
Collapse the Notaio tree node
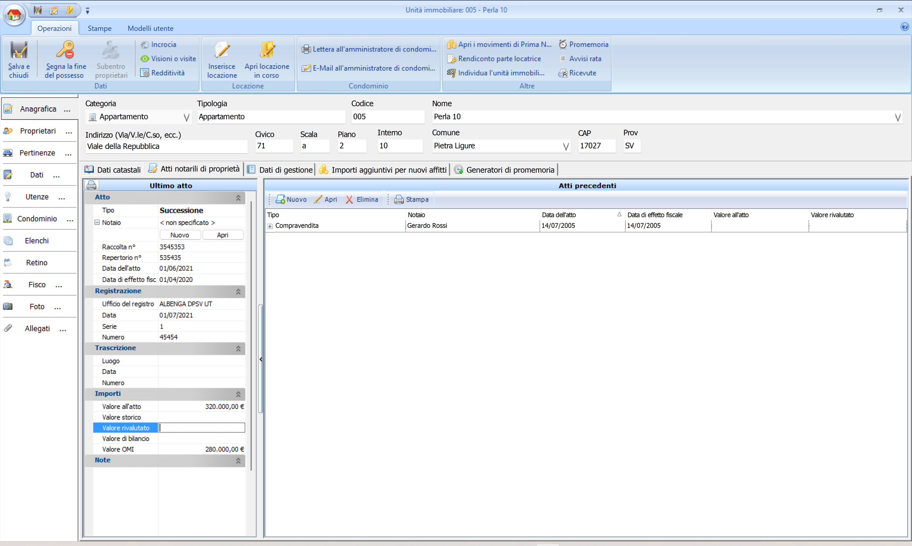[x=97, y=223]
